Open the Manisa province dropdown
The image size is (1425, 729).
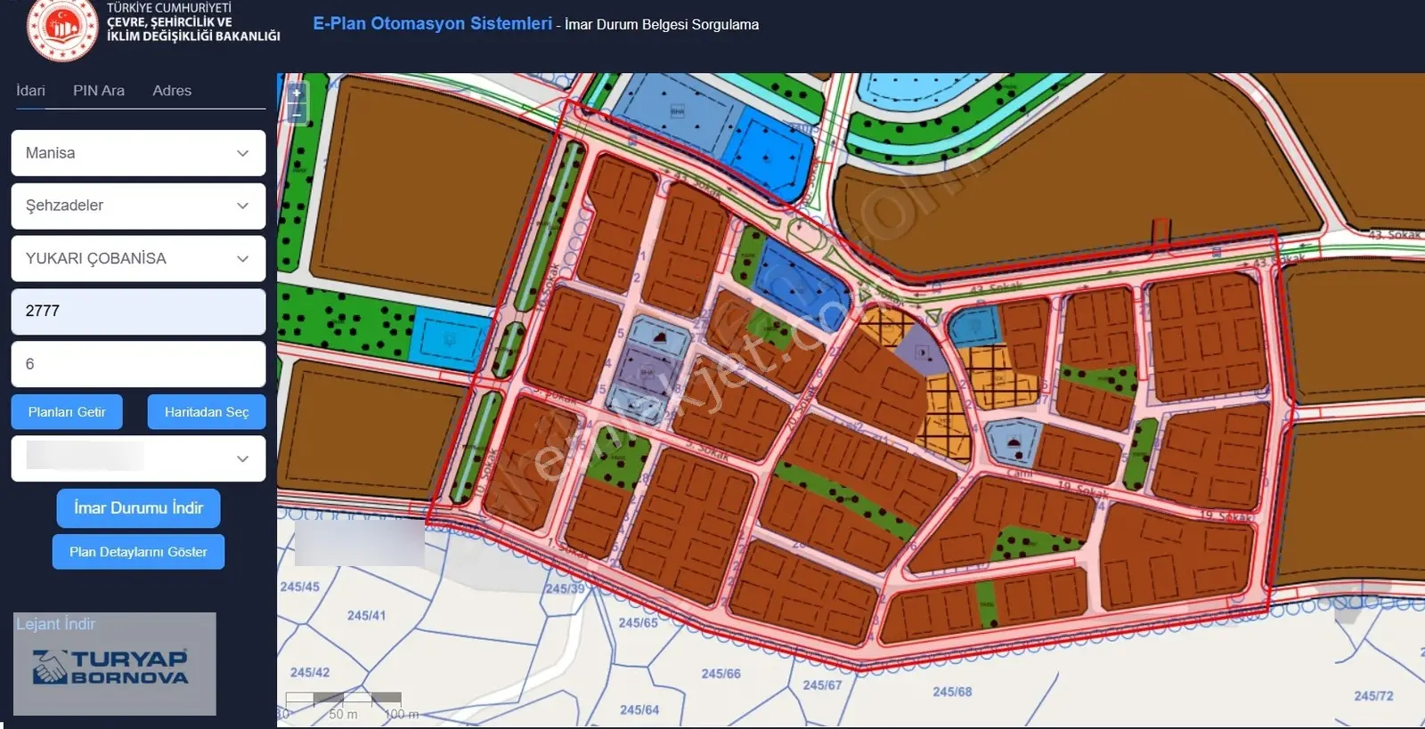click(138, 153)
